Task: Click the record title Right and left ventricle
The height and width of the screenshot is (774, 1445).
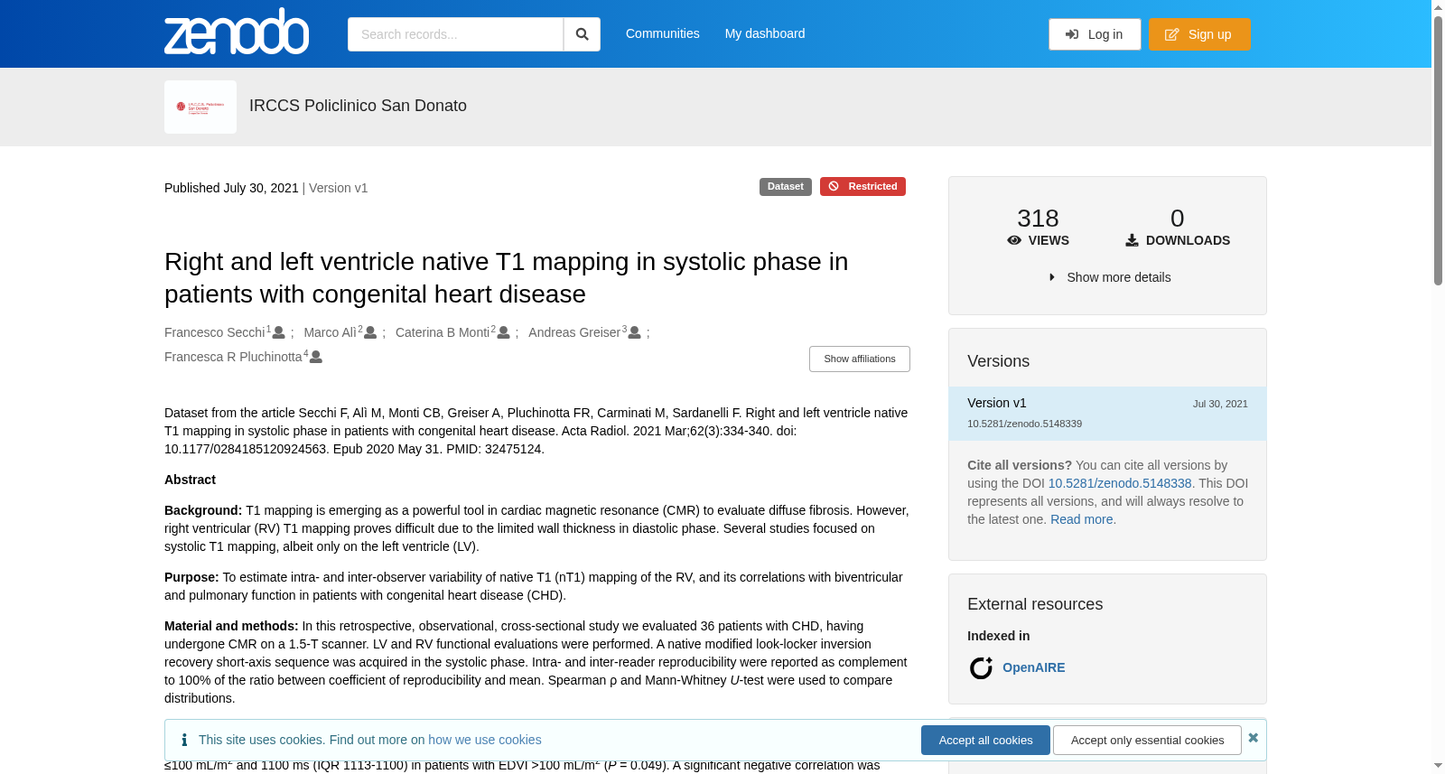Action: click(x=506, y=277)
